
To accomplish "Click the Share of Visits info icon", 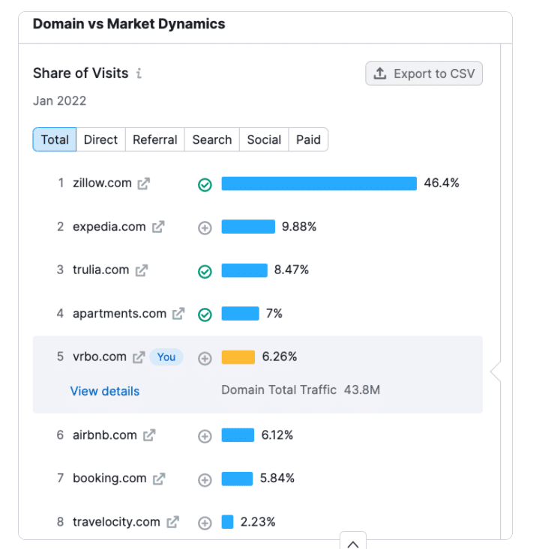I will coord(139,73).
